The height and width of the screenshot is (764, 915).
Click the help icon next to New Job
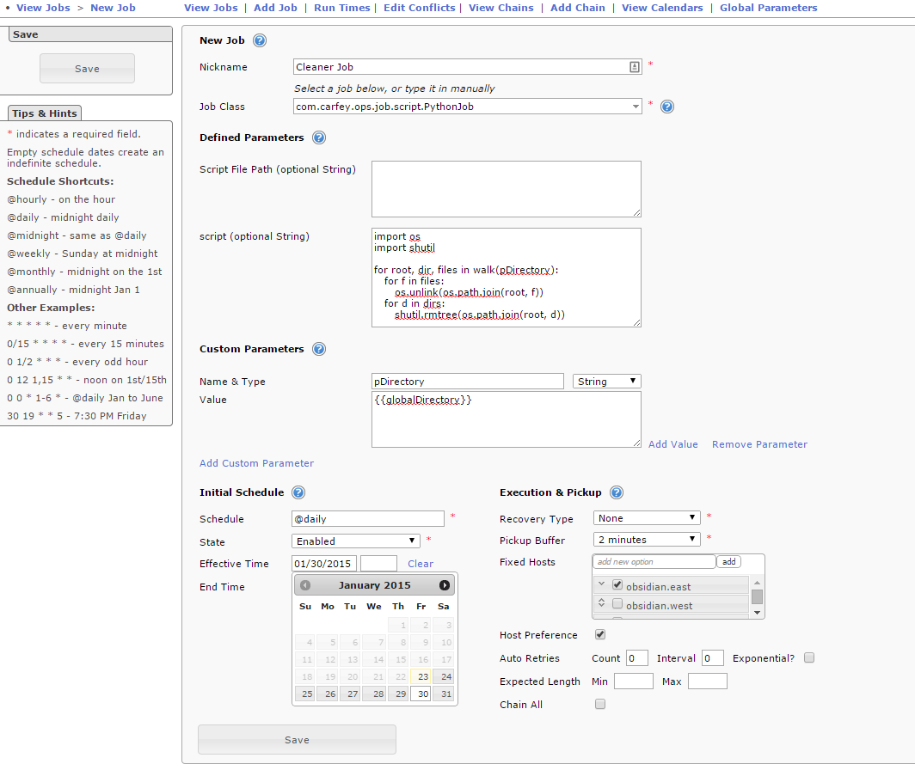260,40
